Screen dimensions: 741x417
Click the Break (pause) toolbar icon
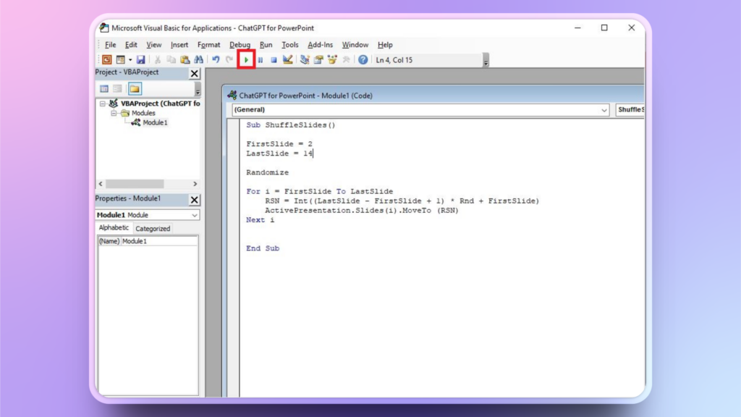tap(261, 60)
